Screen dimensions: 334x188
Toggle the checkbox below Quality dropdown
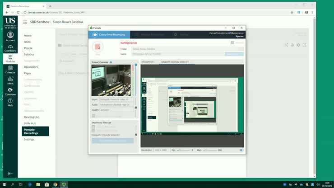(x=93, y=116)
